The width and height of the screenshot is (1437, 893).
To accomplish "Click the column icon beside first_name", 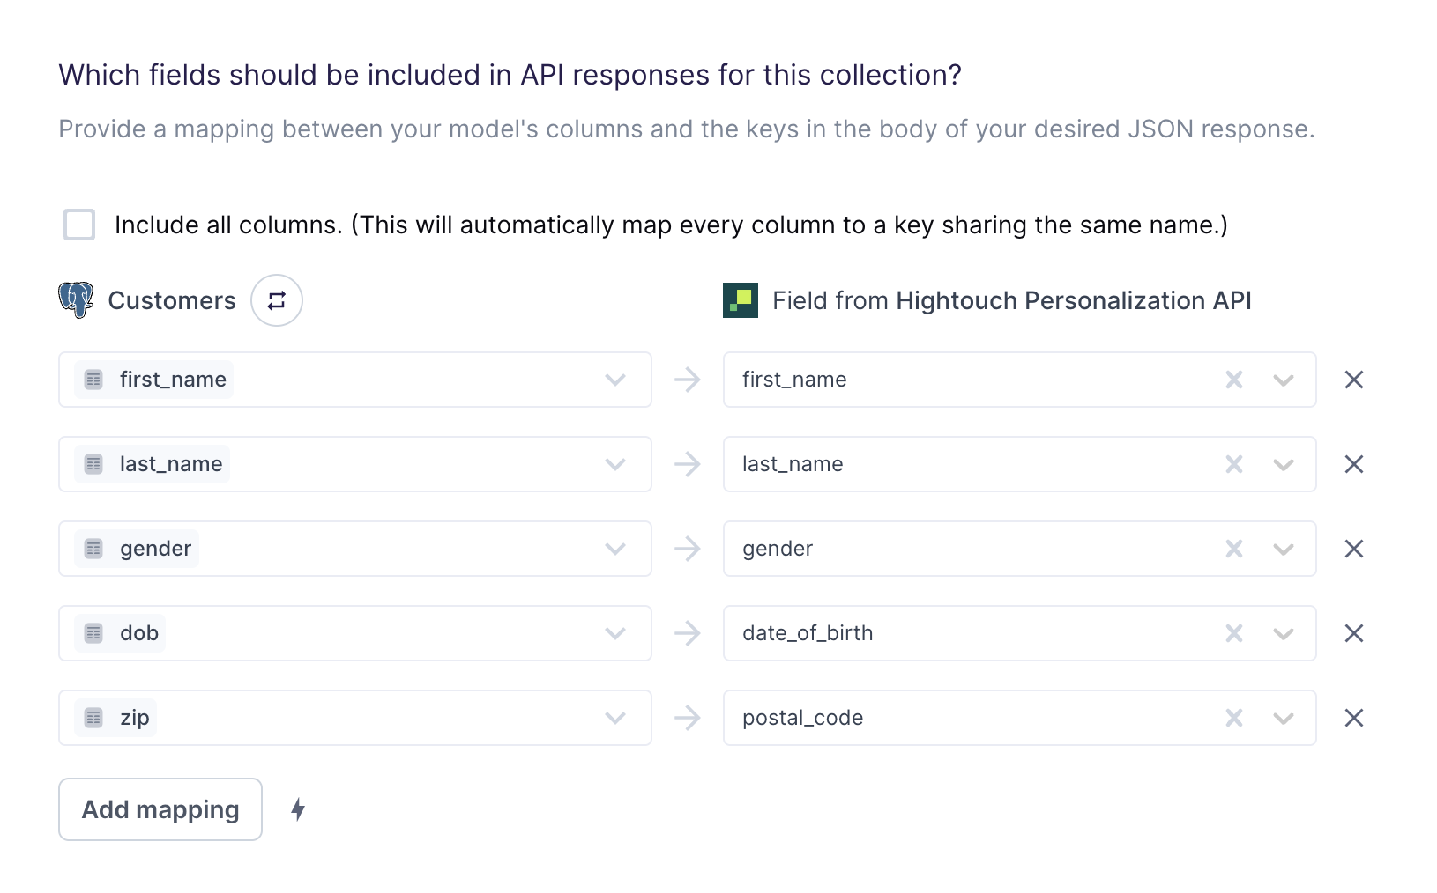I will (93, 380).
